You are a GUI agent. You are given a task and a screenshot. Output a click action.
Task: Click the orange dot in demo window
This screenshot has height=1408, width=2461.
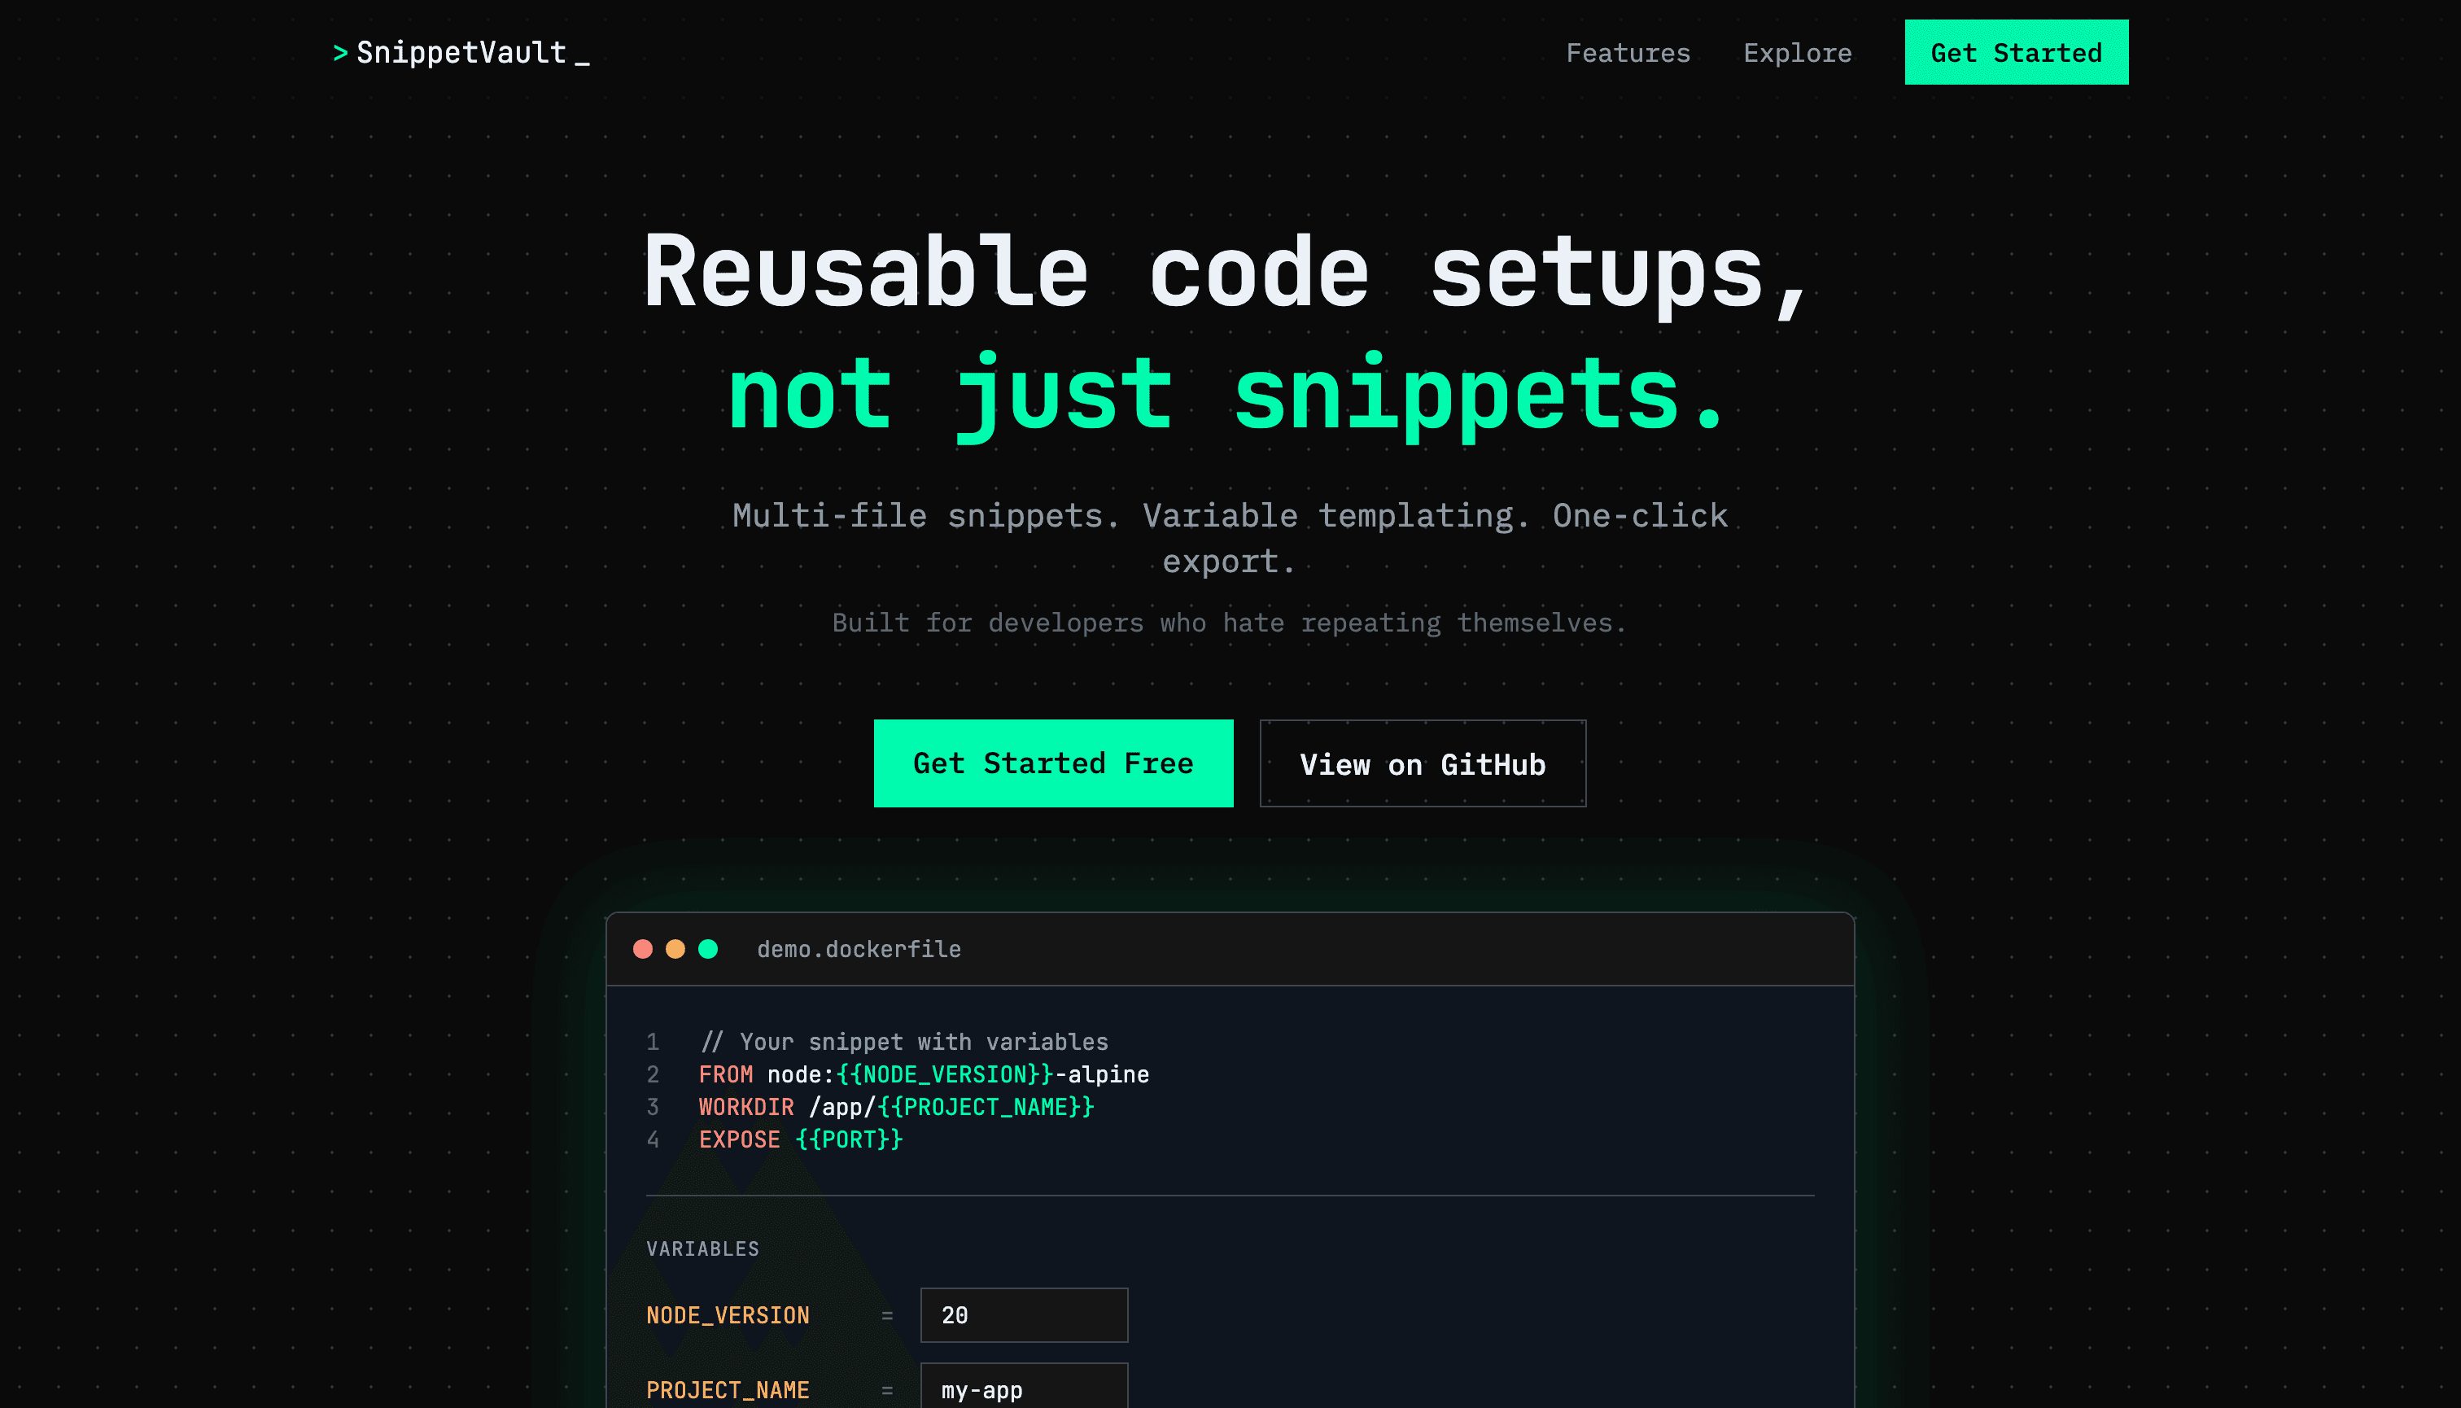pos(675,949)
